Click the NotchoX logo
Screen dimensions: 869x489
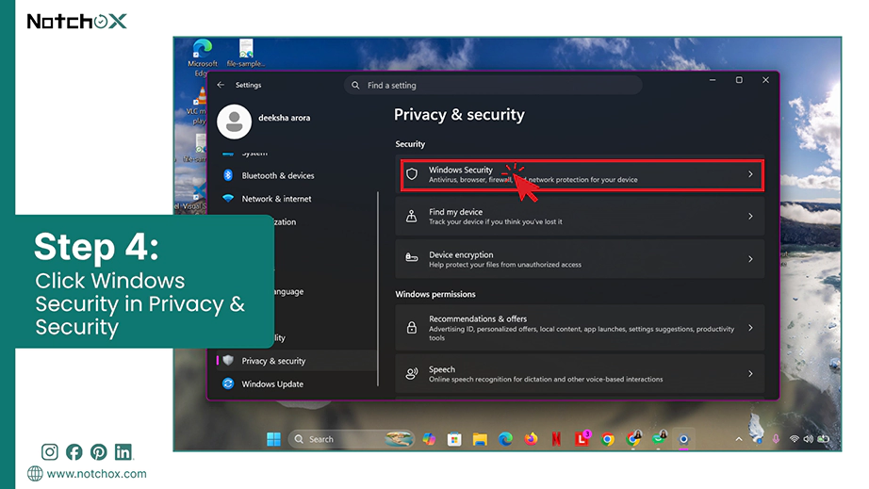(77, 21)
